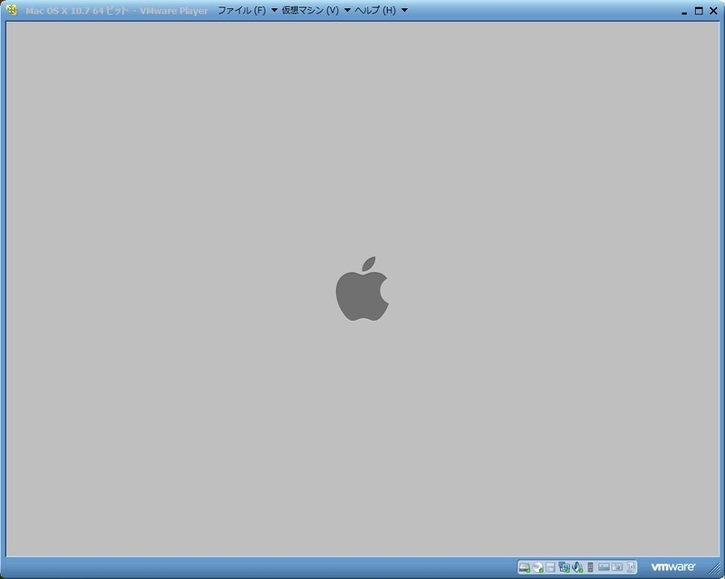Open the ファイル (F) menu
The width and height of the screenshot is (725, 579).
pyautogui.click(x=241, y=10)
